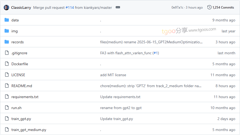Image resolution: width=240 pixels, height=135 pixels.
Task: Click the ClassicLarry avatar image
Action: pos(6,7)
